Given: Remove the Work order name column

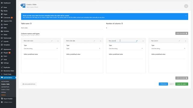Looking at the screenshot, I should tap(58, 41).
